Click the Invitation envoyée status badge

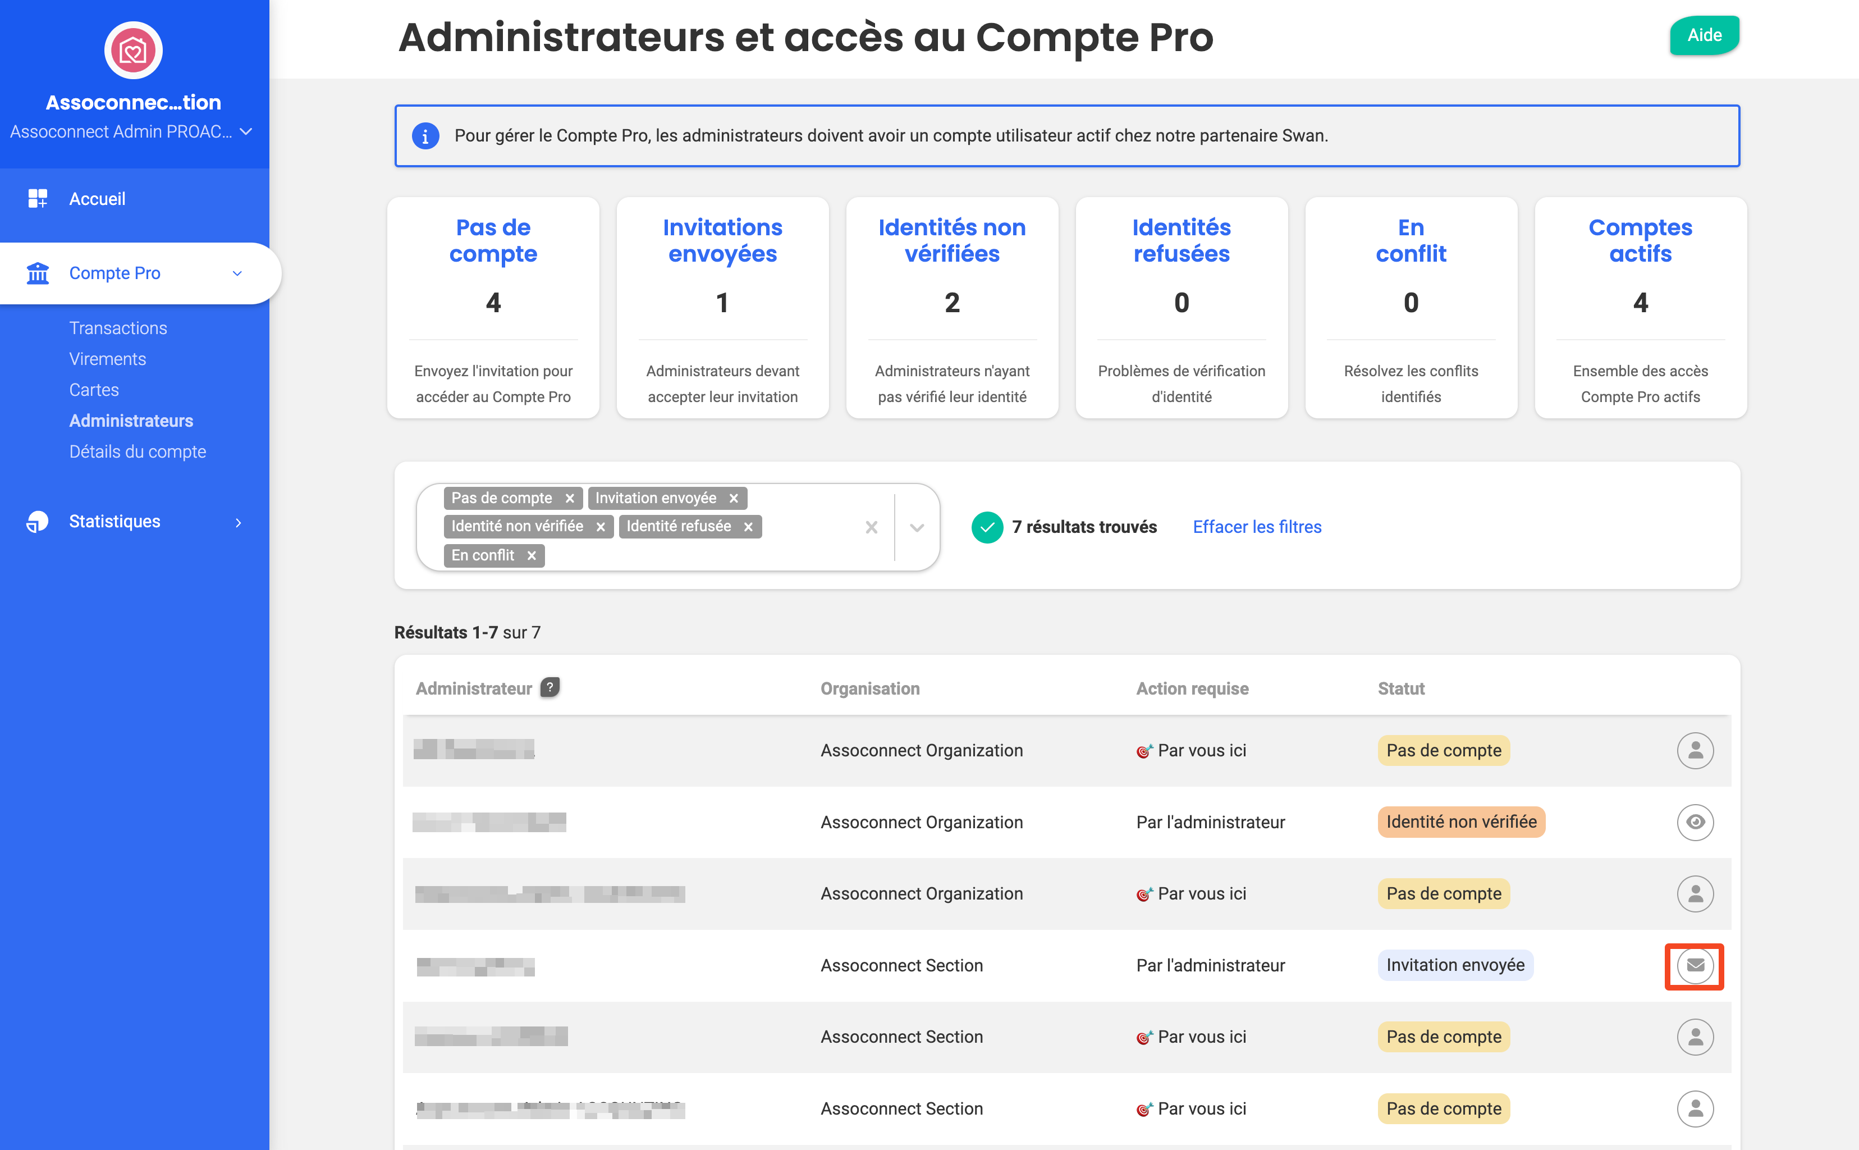tap(1455, 965)
